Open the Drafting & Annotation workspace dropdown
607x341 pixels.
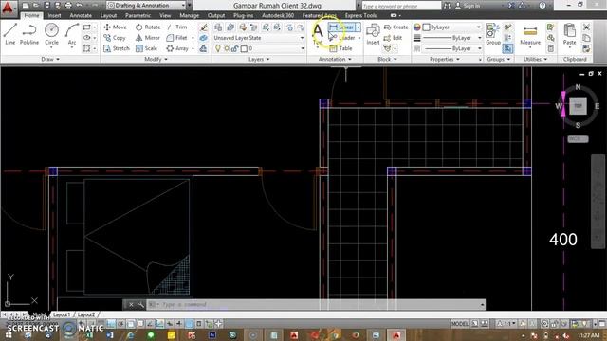[146, 6]
